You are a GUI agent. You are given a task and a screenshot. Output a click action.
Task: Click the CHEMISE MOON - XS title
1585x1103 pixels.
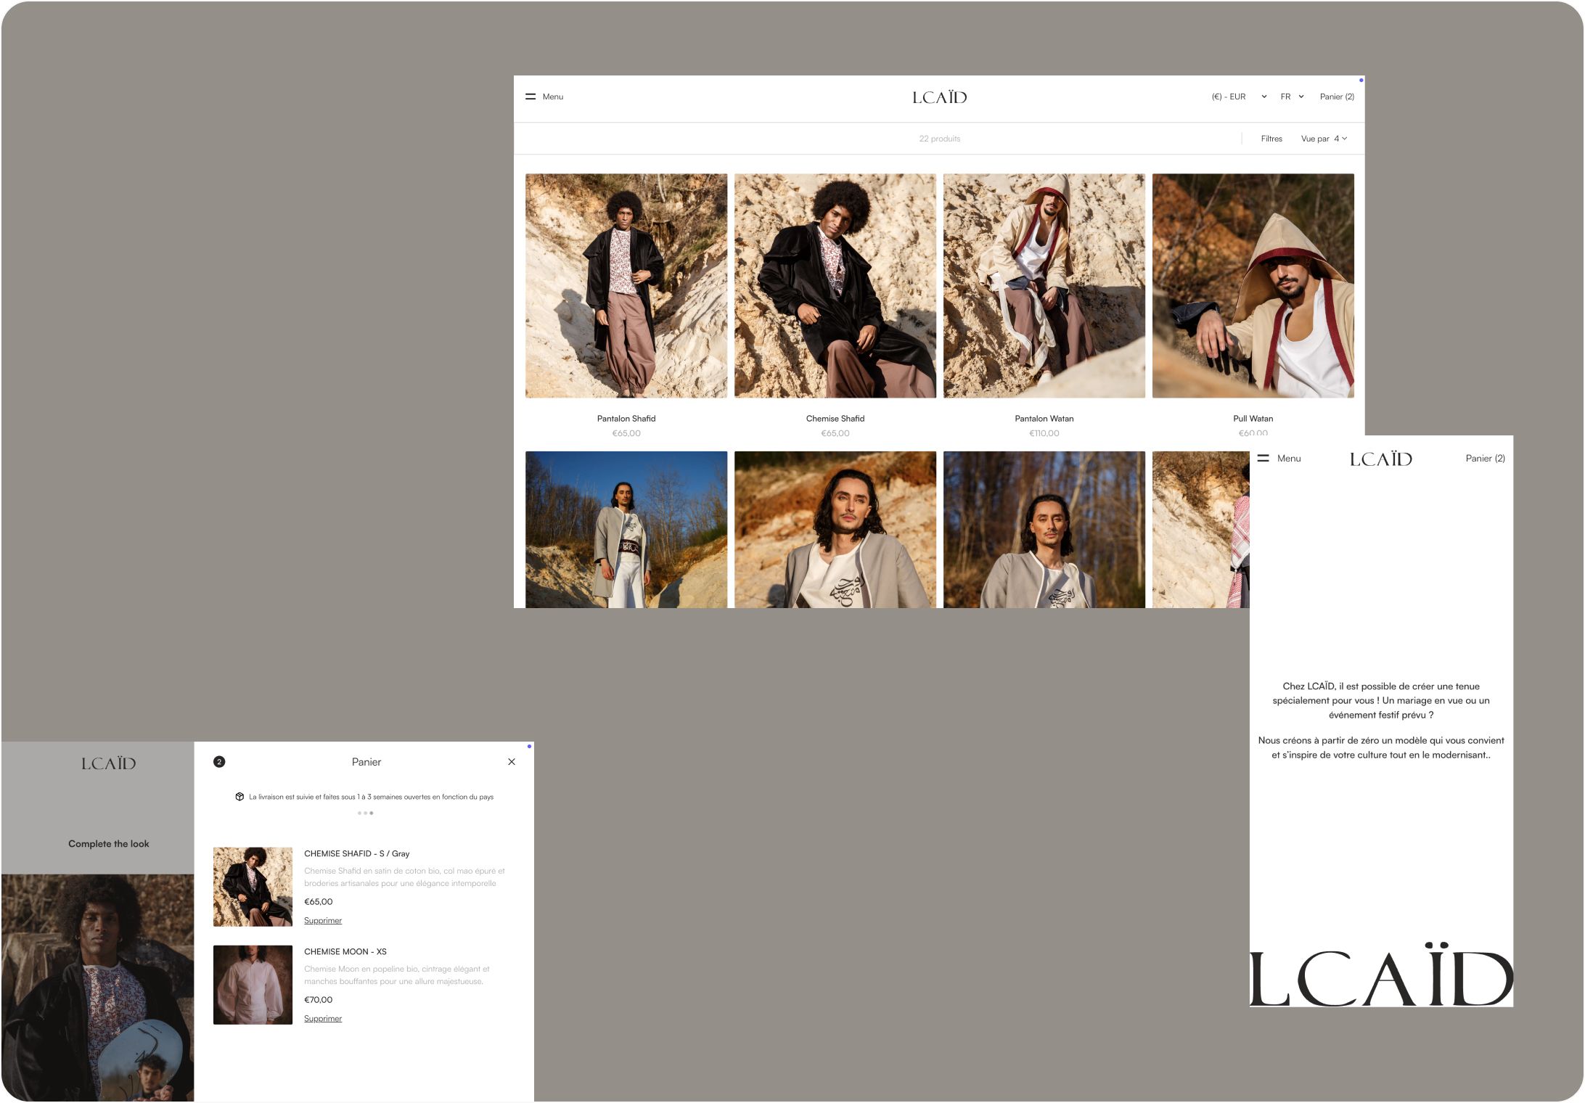coord(345,952)
